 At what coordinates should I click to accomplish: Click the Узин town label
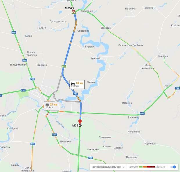167,86
